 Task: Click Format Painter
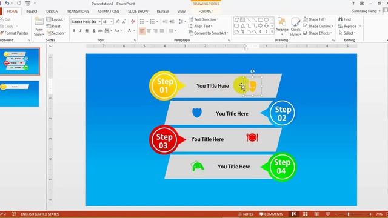pyautogui.click(x=15, y=33)
